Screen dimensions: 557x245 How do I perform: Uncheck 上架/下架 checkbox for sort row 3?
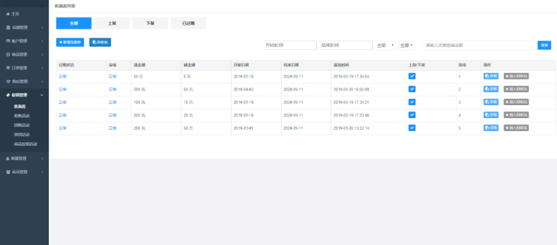[412, 102]
